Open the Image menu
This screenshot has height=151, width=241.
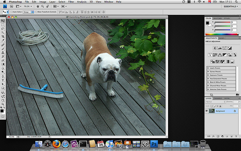point(43,2)
